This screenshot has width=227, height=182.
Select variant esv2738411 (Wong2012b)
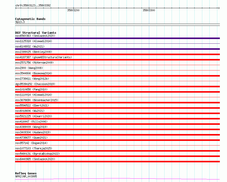point(32,79)
